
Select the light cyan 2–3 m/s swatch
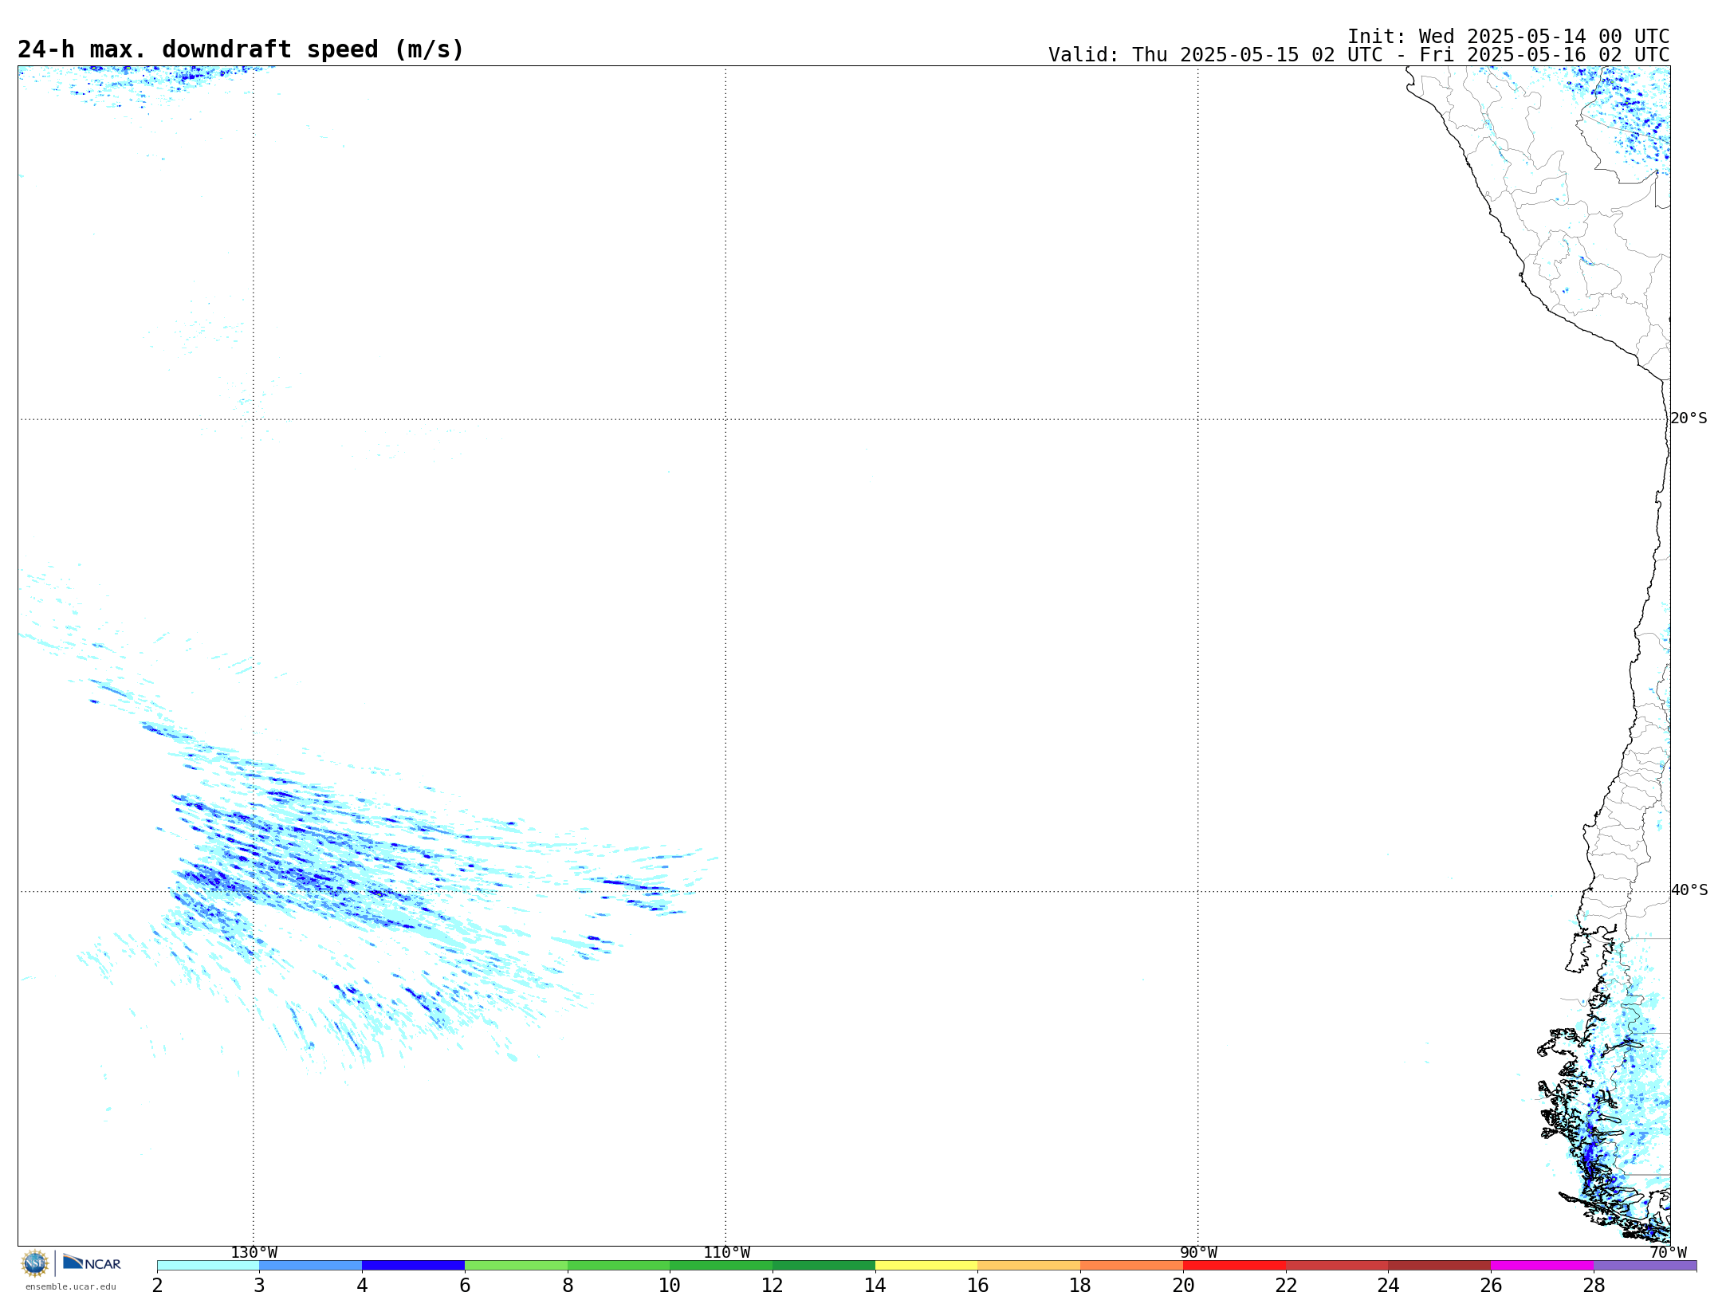(x=208, y=1266)
